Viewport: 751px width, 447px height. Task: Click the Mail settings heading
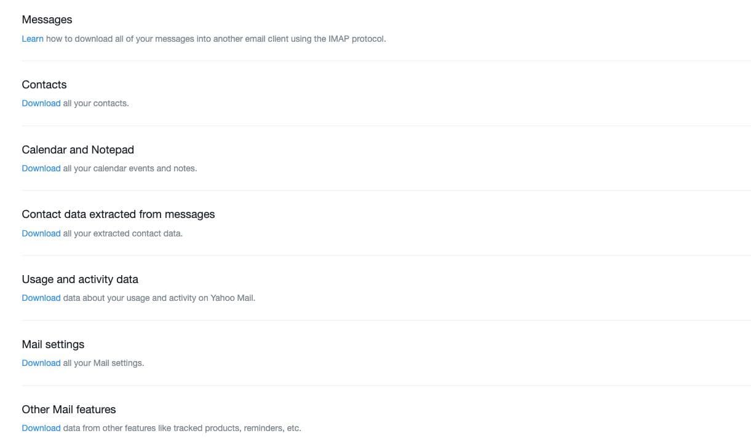(53, 344)
